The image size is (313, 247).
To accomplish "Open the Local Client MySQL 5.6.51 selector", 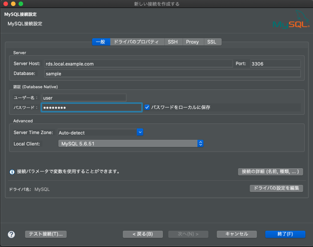I will 131,144.
